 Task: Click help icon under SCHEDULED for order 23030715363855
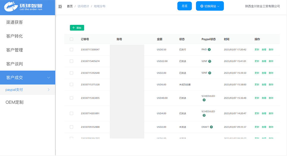pyautogui.click(x=204, y=100)
